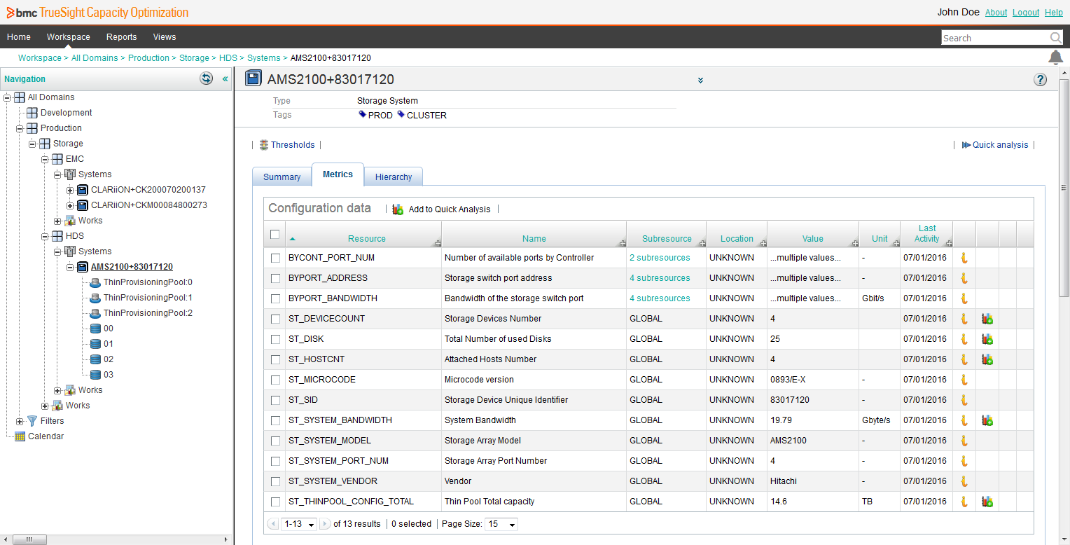Check the BYCONT_PORT_NUM row checkbox
The height and width of the screenshot is (545, 1070).
(276, 258)
